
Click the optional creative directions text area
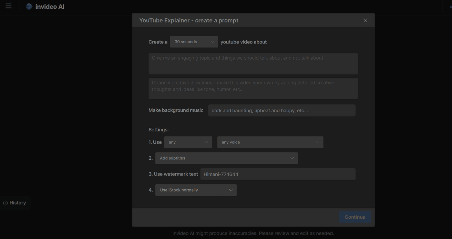coord(253,88)
